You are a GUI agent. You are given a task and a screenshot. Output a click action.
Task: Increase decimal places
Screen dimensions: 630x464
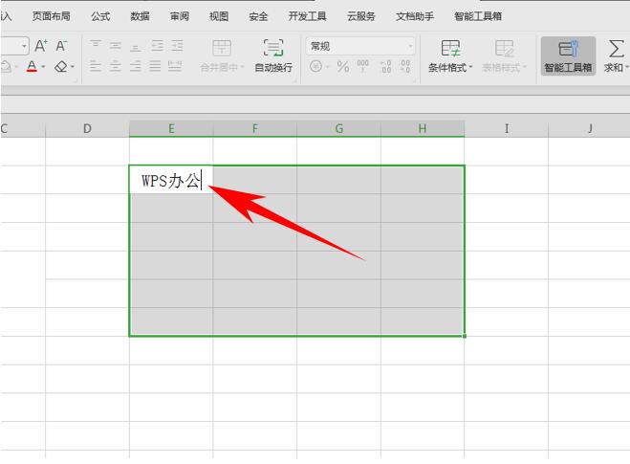pos(385,66)
